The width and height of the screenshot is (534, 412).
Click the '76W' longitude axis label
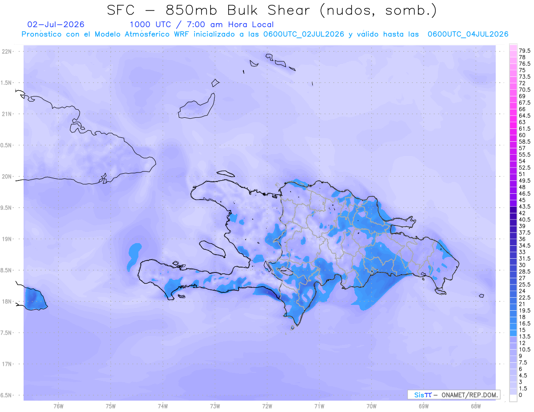click(58, 406)
